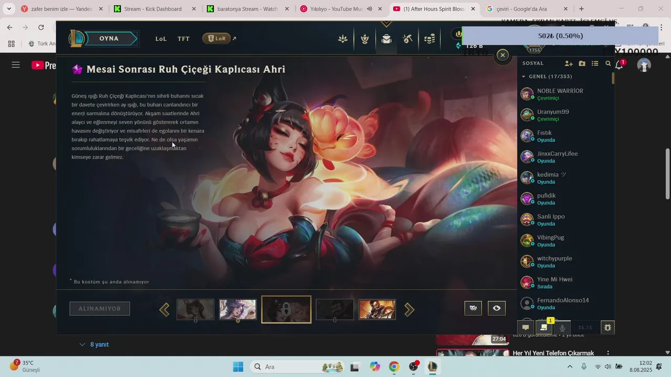Open the YouTube hamburger guide menu
This screenshot has width=671, height=377.
(x=16, y=65)
